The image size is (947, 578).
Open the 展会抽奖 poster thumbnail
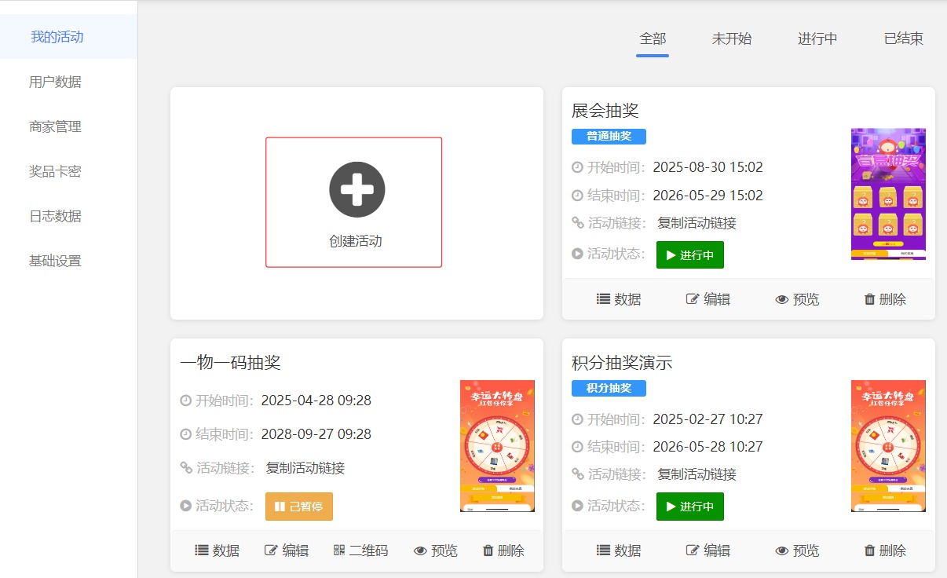coord(888,194)
